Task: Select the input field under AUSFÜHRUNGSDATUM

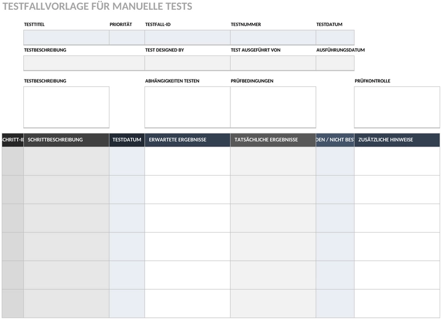Action: (x=335, y=63)
